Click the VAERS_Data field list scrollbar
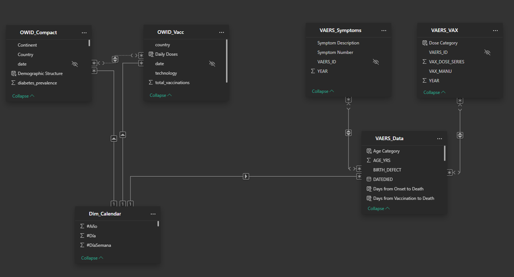This screenshot has width=514, height=277. pyautogui.click(x=445, y=153)
